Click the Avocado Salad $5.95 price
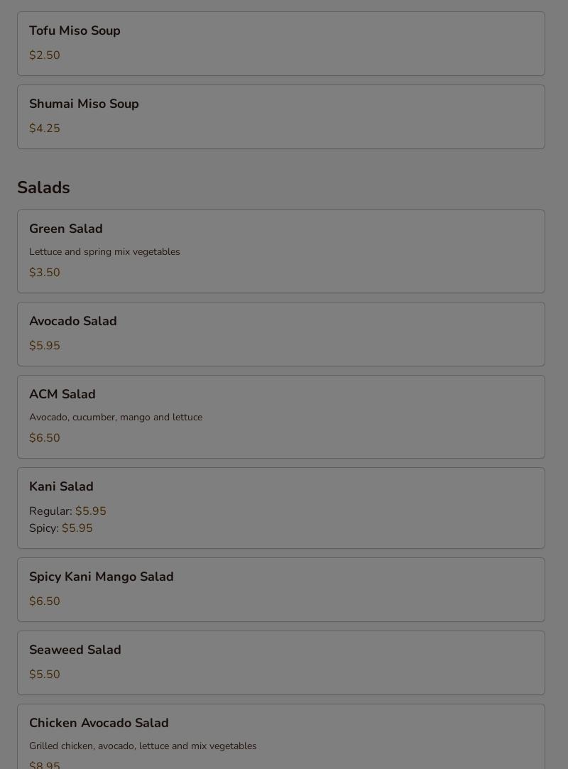The height and width of the screenshot is (769, 568). 45,346
